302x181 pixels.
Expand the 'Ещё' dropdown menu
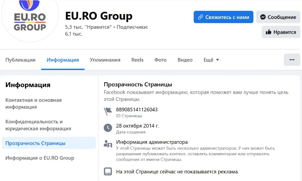point(211,60)
